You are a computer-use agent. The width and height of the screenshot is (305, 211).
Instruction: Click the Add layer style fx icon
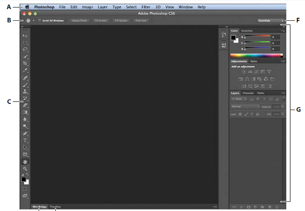(241, 207)
